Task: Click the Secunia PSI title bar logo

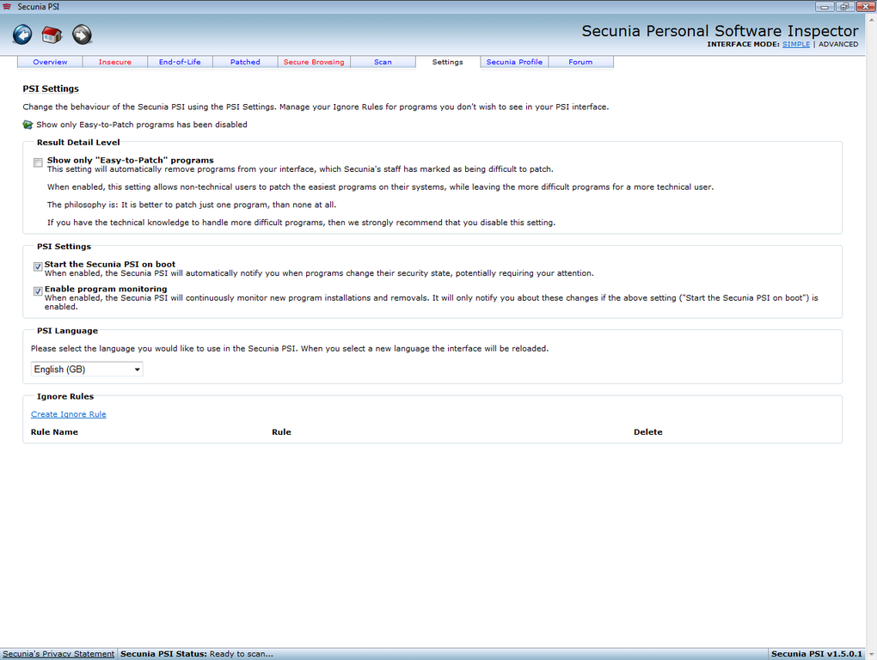Action: tap(7, 7)
